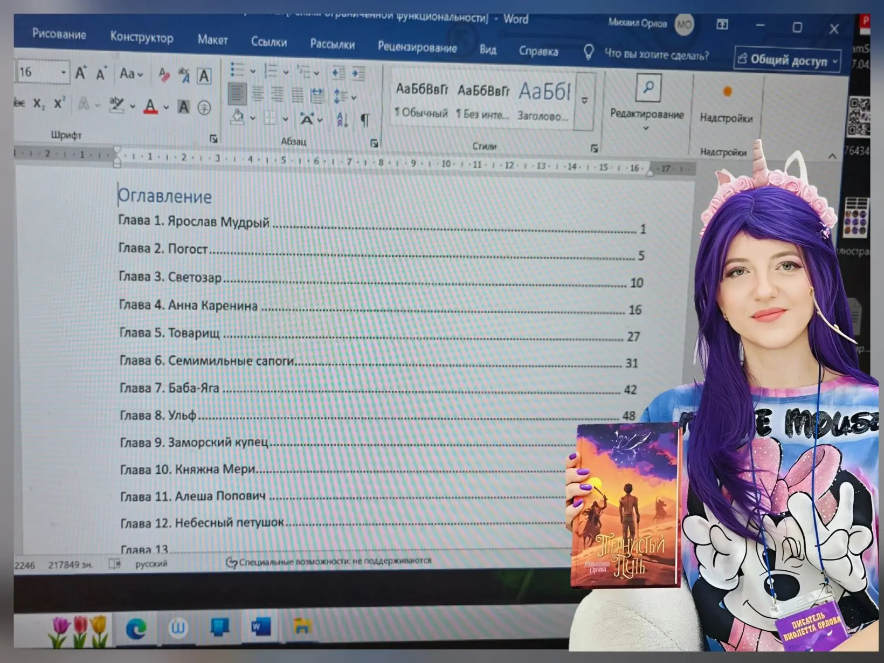Click the Word icon in the taskbar
This screenshot has width=884, height=663.
coord(260,627)
